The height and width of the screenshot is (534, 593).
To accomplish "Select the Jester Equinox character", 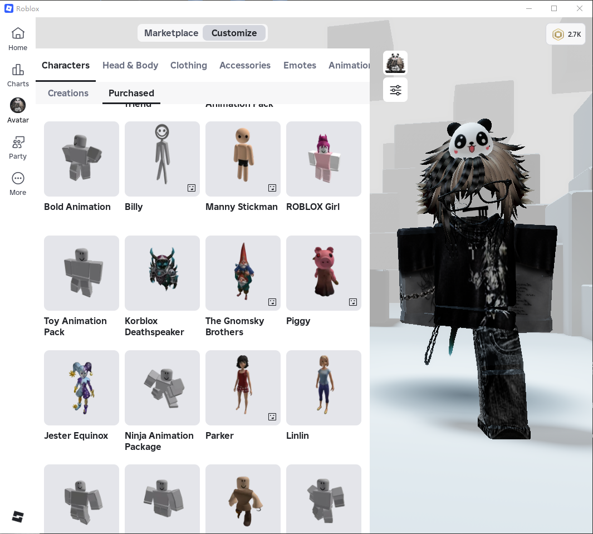I will coord(81,388).
